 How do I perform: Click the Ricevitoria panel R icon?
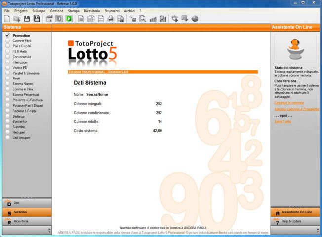pos(8,221)
